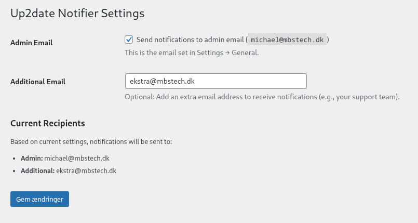Click the Additional Email input field

click(216, 81)
